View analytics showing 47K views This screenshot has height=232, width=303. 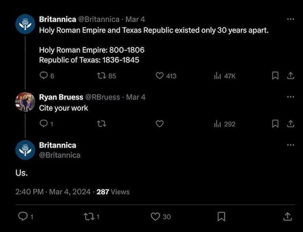click(217, 76)
